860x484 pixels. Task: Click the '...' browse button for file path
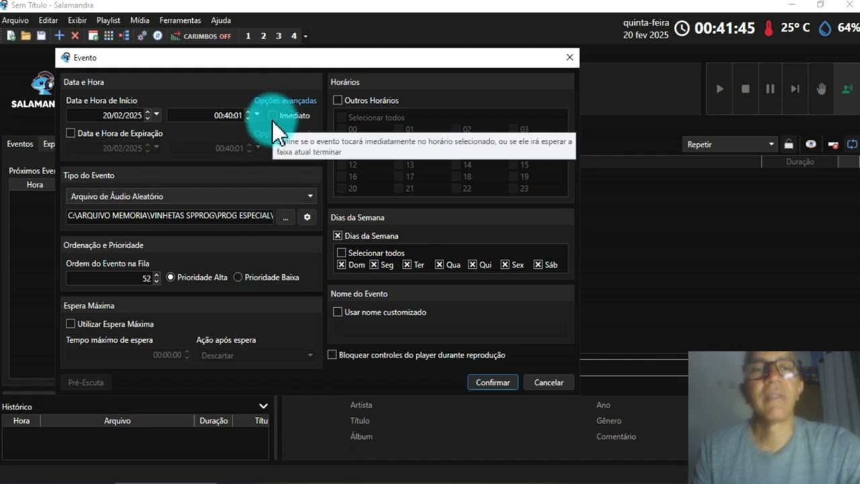coord(286,217)
